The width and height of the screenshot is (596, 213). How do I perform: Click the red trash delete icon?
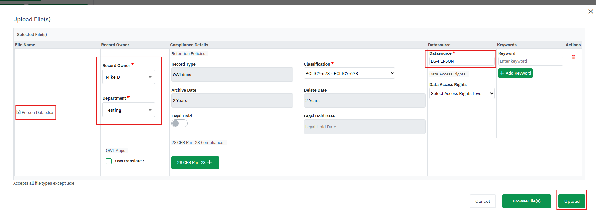[x=573, y=57]
